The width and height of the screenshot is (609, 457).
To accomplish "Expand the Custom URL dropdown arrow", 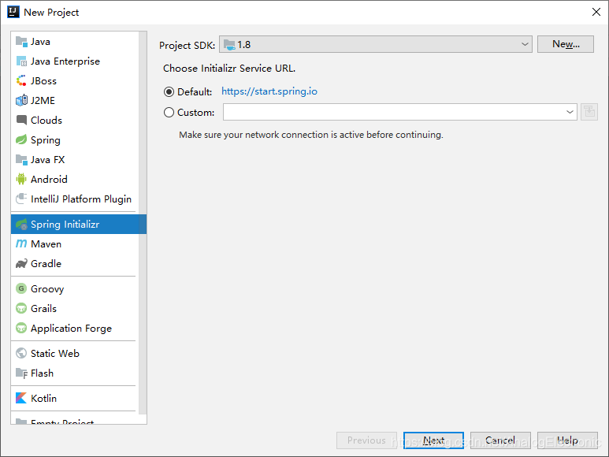I will pos(570,112).
